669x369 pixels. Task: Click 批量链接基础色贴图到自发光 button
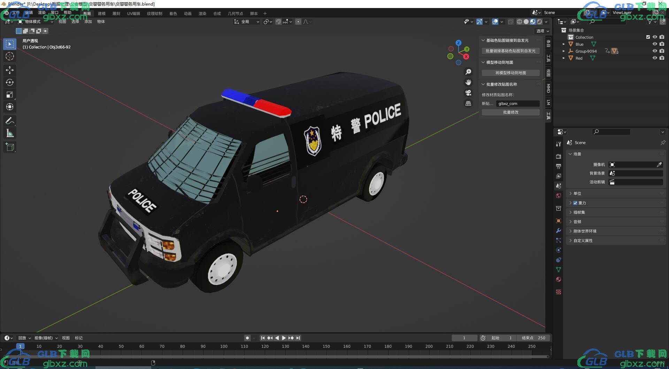(x=511, y=51)
